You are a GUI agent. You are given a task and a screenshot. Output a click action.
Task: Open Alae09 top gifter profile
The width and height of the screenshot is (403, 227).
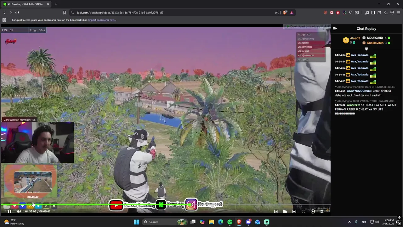tap(355, 38)
